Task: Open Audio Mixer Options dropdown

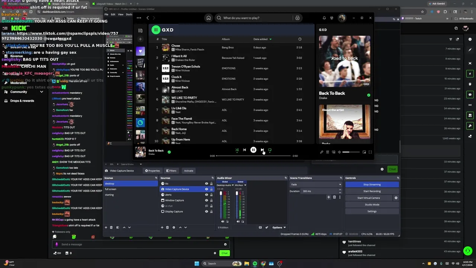Action: [279, 227]
